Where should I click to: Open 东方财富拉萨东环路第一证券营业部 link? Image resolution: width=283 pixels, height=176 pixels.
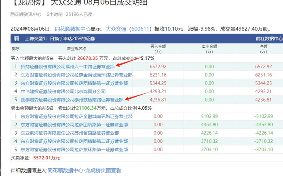pos(74,150)
